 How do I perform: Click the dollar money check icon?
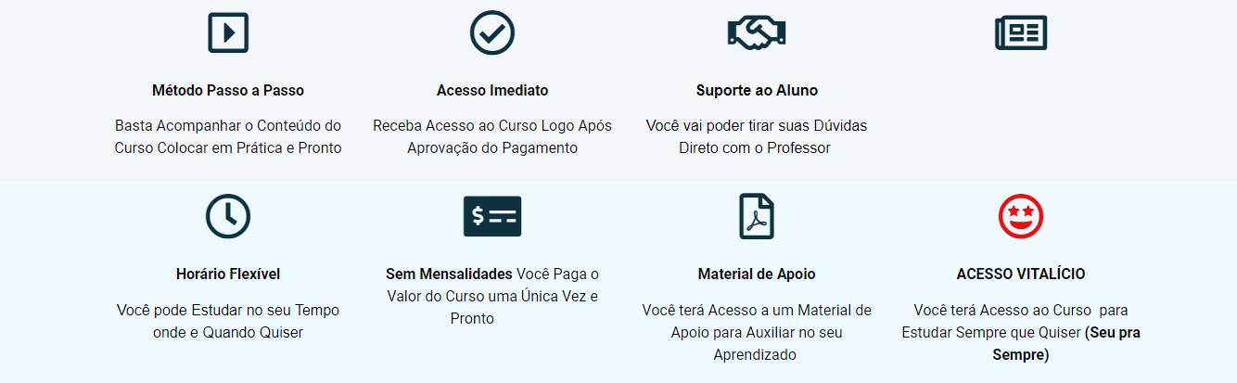coord(492,216)
